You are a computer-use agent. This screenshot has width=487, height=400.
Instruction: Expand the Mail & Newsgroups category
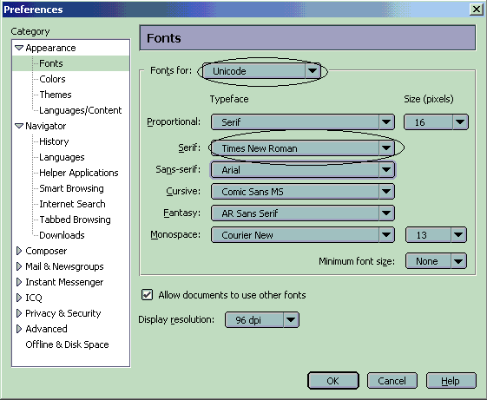[19, 266]
